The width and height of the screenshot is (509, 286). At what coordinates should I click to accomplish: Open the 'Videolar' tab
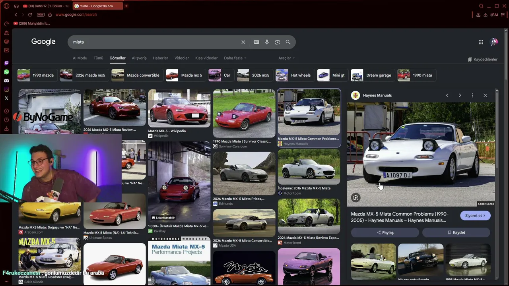[x=182, y=58]
